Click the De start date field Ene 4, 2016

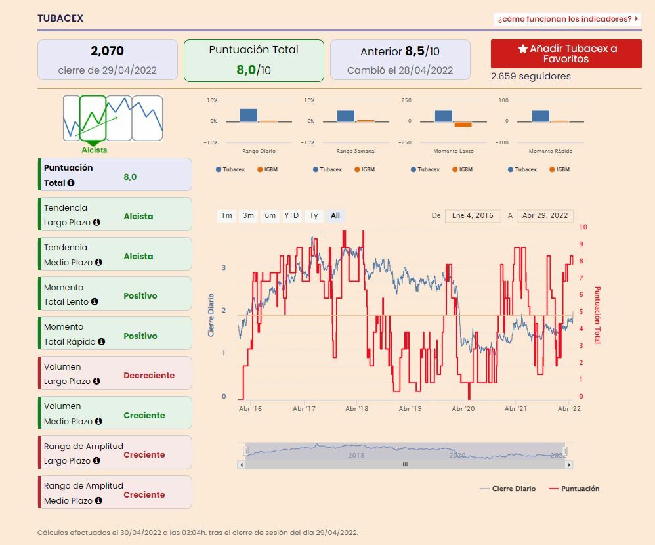pyautogui.click(x=473, y=215)
